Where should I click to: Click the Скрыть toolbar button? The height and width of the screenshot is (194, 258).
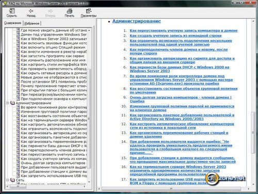[x=12, y=13]
